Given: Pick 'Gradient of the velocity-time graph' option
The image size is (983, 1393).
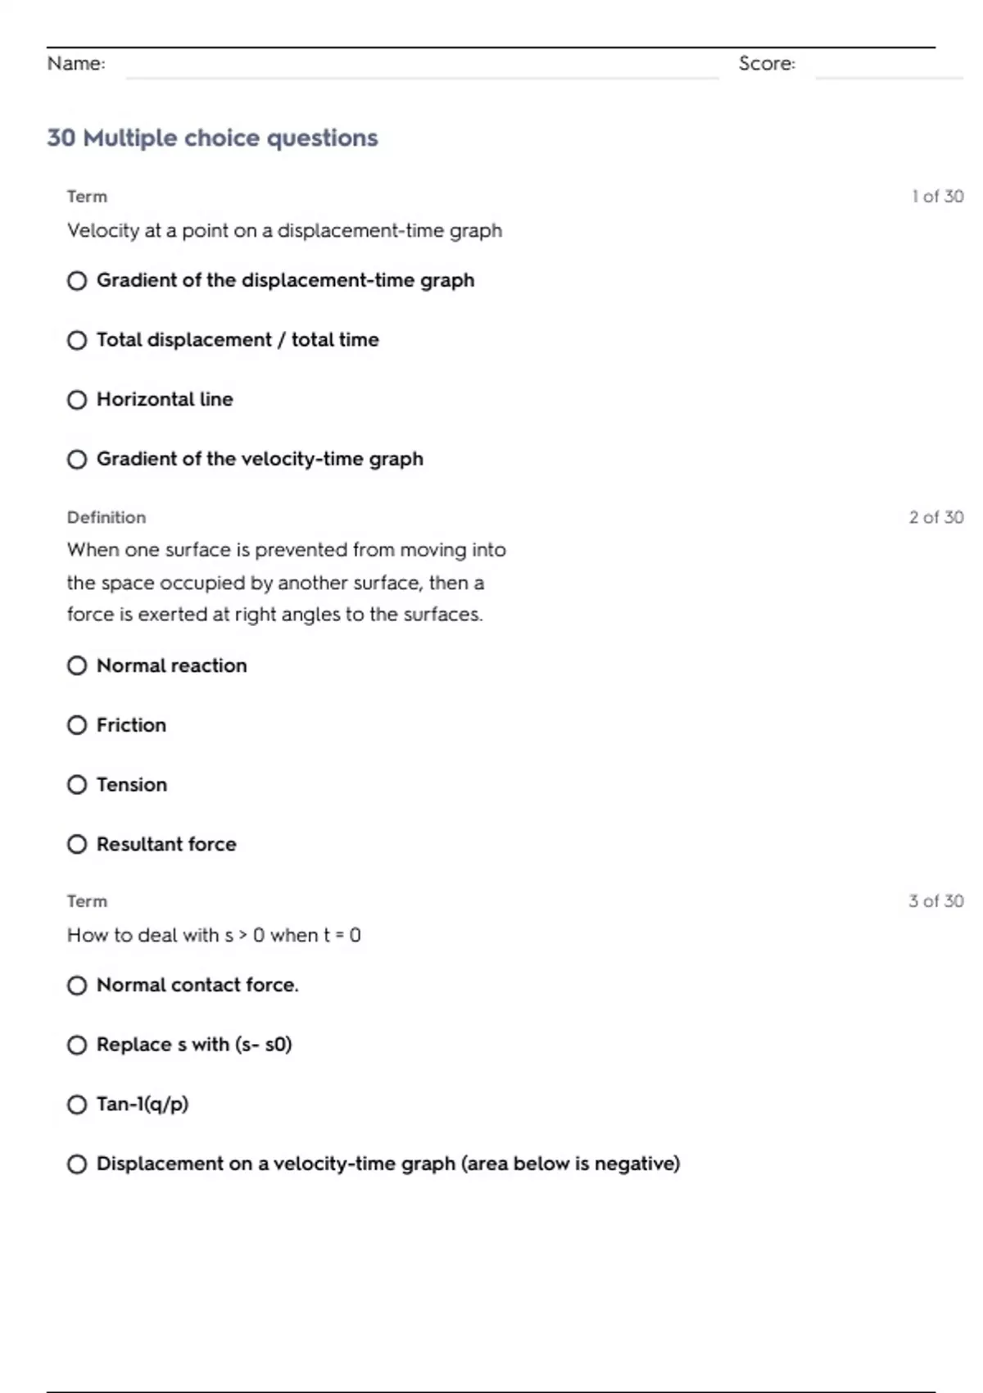Looking at the screenshot, I should click(x=77, y=460).
